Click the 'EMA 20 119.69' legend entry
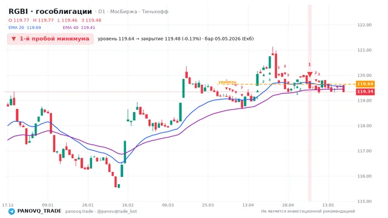 click(25, 28)
